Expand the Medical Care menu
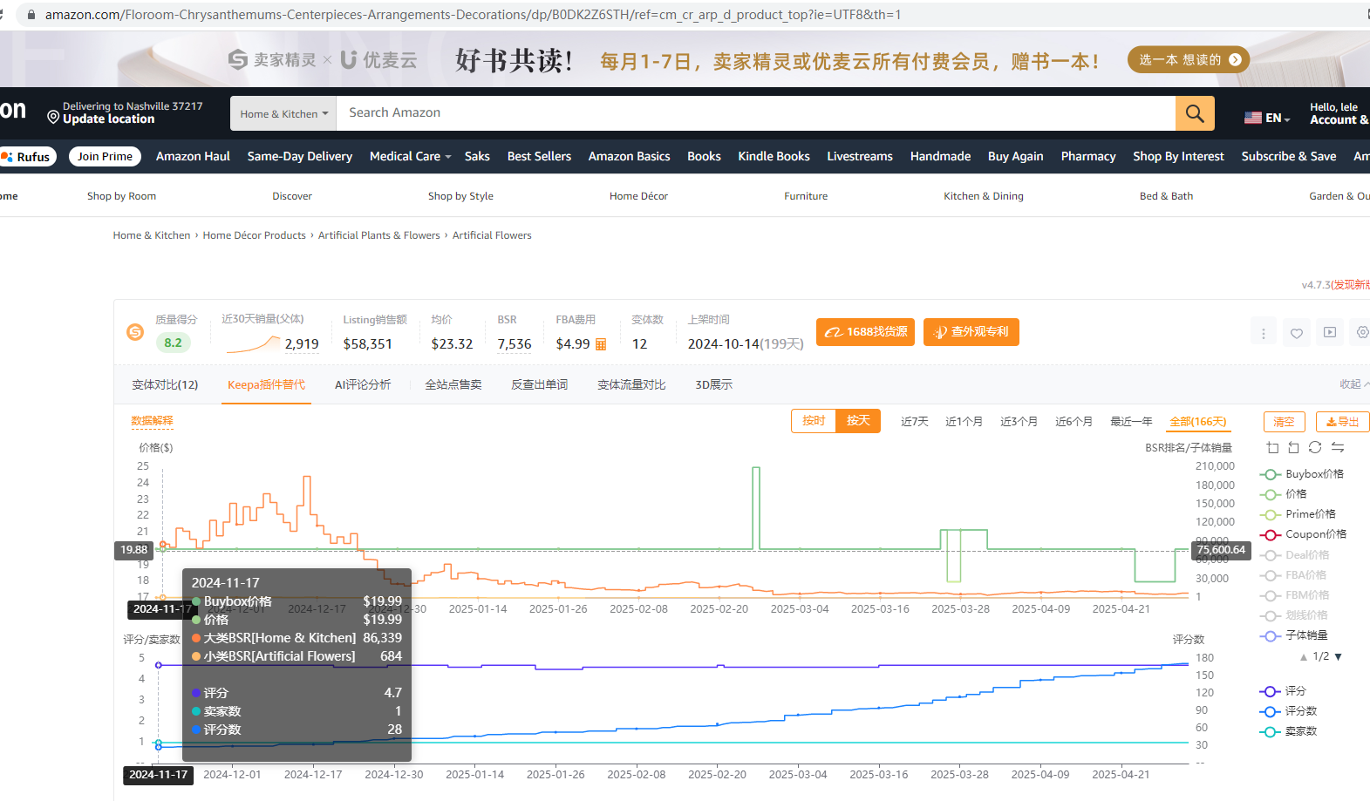 click(410, 157)
